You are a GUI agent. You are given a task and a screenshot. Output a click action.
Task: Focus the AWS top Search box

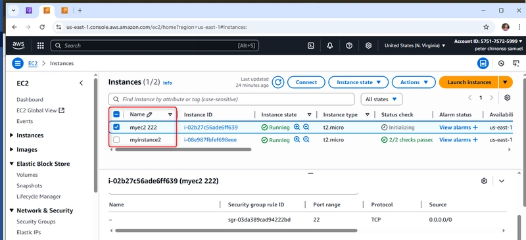(155, 45)
